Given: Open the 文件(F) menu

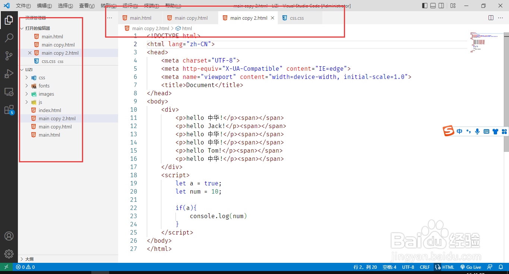Looking at the screenshot, I should tap(23, 6).
